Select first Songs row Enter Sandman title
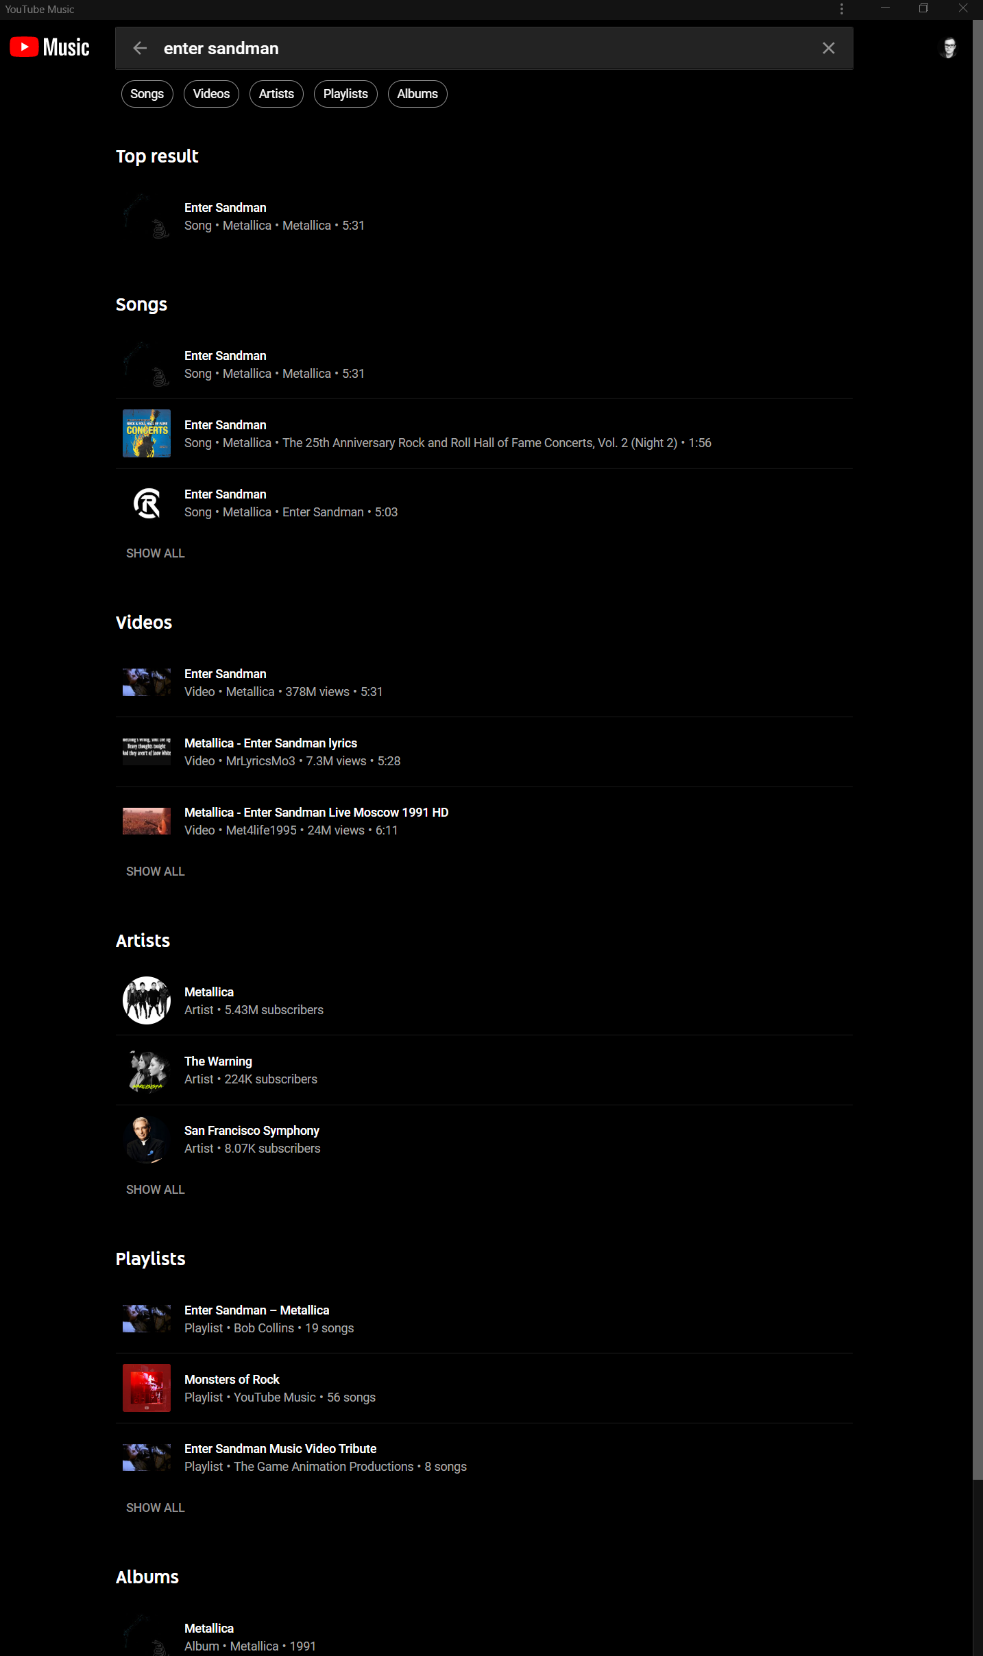Viewport: 983px width, 1656px height. click(226, 356)
